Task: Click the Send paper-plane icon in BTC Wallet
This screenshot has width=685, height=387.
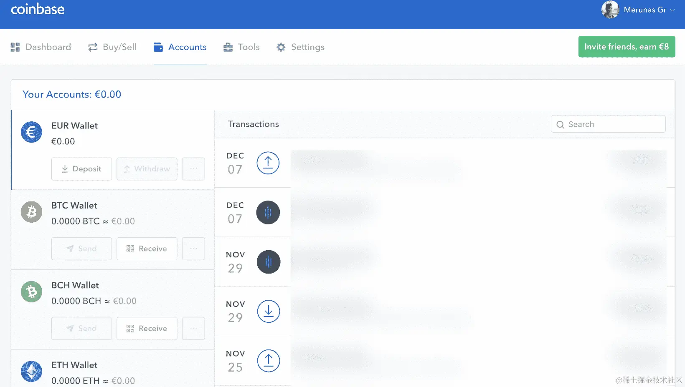Action: [x=70, y=249]
